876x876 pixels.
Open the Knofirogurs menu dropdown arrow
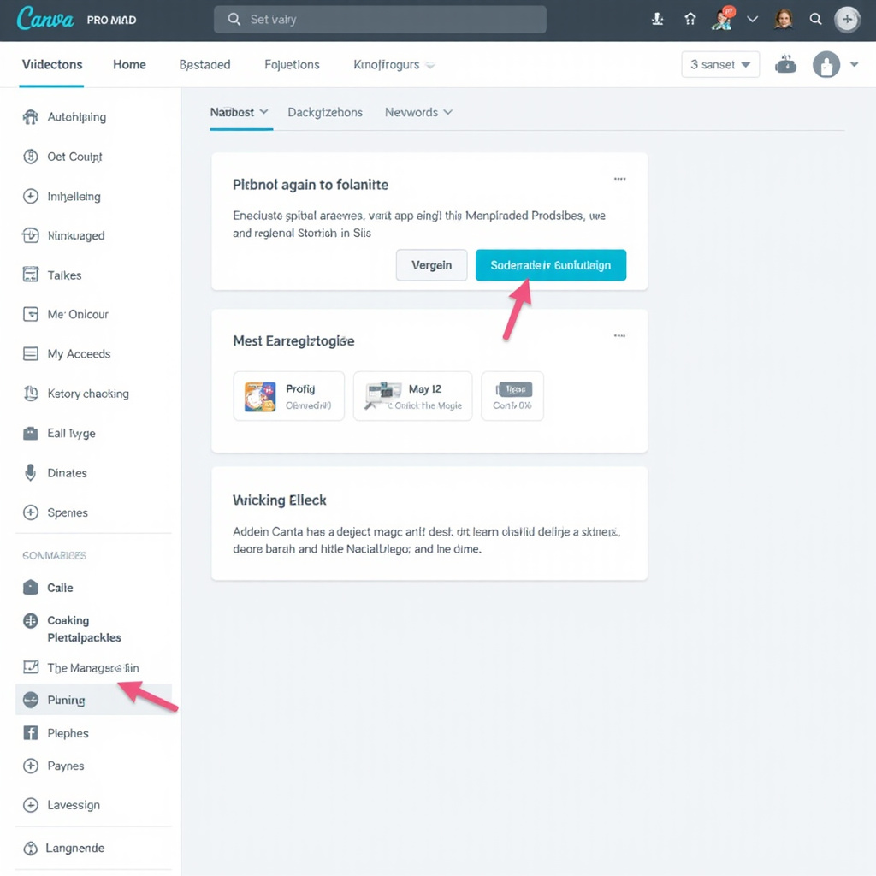[x=430, y=65]
